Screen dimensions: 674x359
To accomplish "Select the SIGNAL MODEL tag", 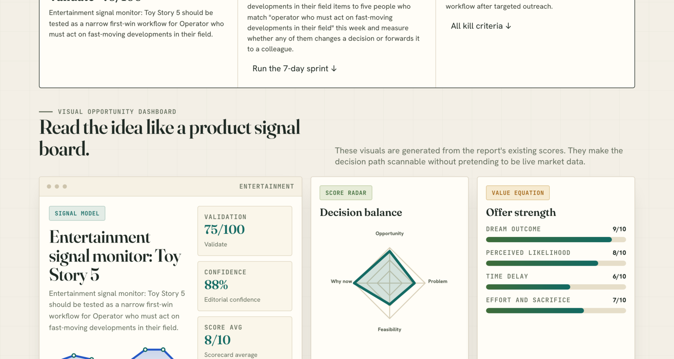I will point(77,214).
